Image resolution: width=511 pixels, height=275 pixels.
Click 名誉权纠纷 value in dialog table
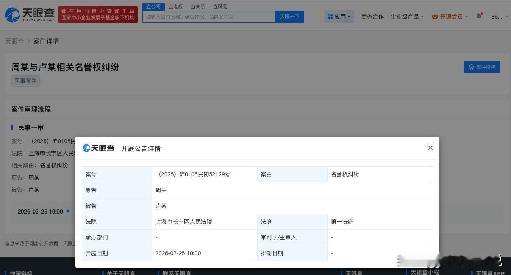[x=345, y=174]
